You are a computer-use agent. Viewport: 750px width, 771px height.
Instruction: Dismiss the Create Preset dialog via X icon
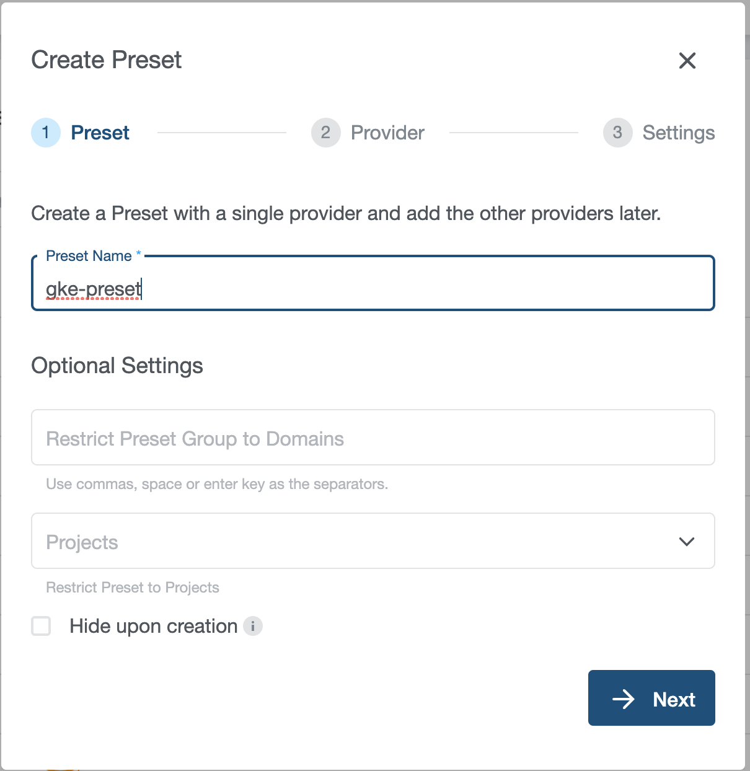click(687, 61)
